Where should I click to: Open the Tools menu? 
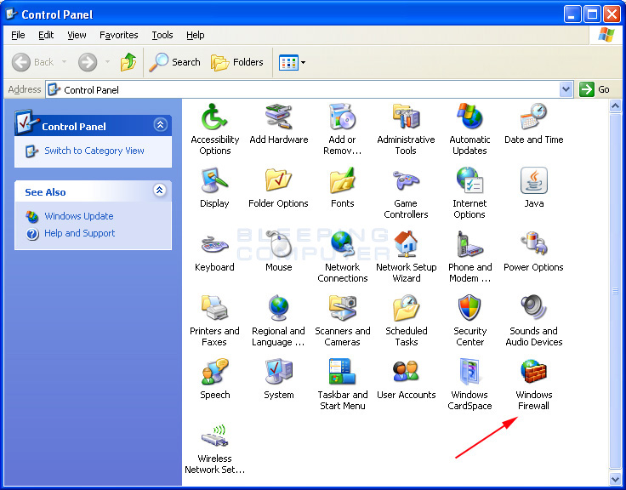coord(162,35)
